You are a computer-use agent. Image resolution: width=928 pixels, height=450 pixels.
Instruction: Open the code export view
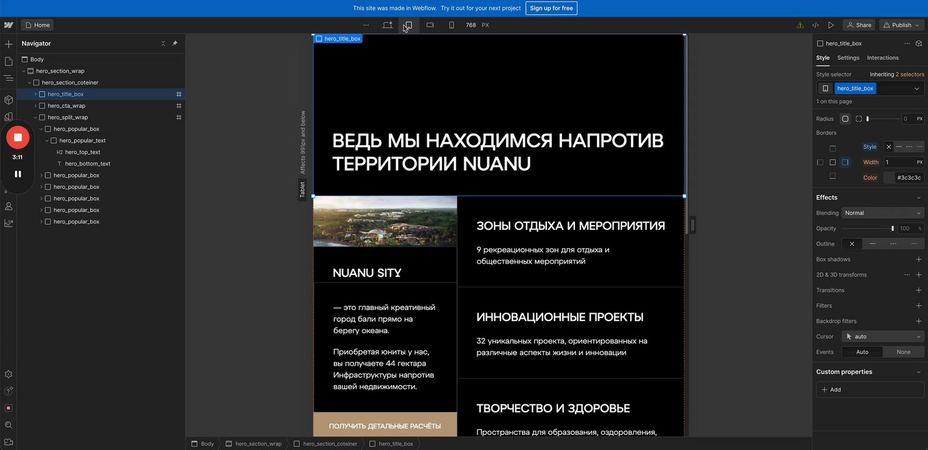[815, 26]
